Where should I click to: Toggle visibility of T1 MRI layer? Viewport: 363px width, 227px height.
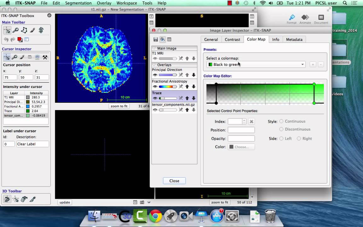tap(155, 59)
